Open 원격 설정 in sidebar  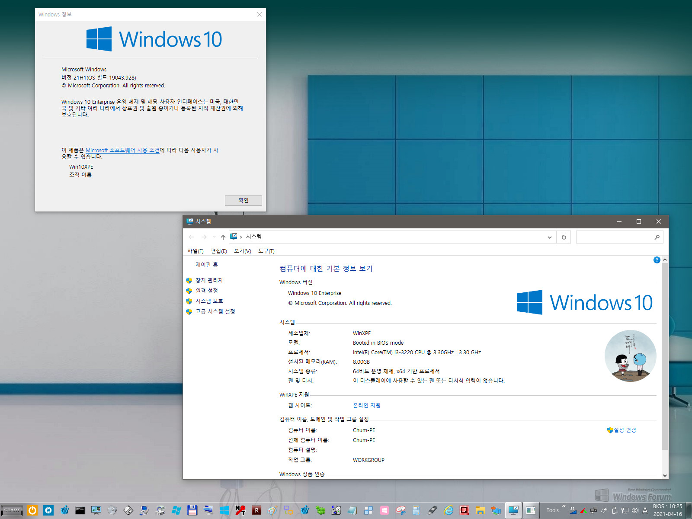pyautogui.click(x=206, y=291)
